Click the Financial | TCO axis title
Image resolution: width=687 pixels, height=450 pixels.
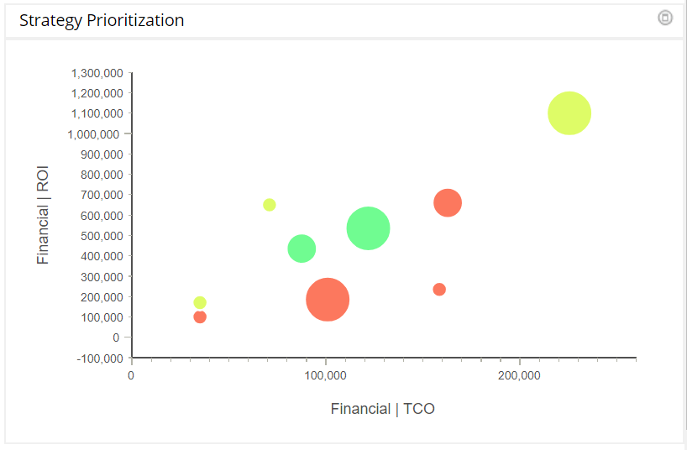[x=382, y=409]
